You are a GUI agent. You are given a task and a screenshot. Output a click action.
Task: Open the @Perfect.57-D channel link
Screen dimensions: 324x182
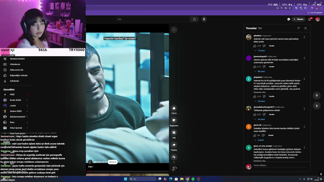tap(100, 162)
